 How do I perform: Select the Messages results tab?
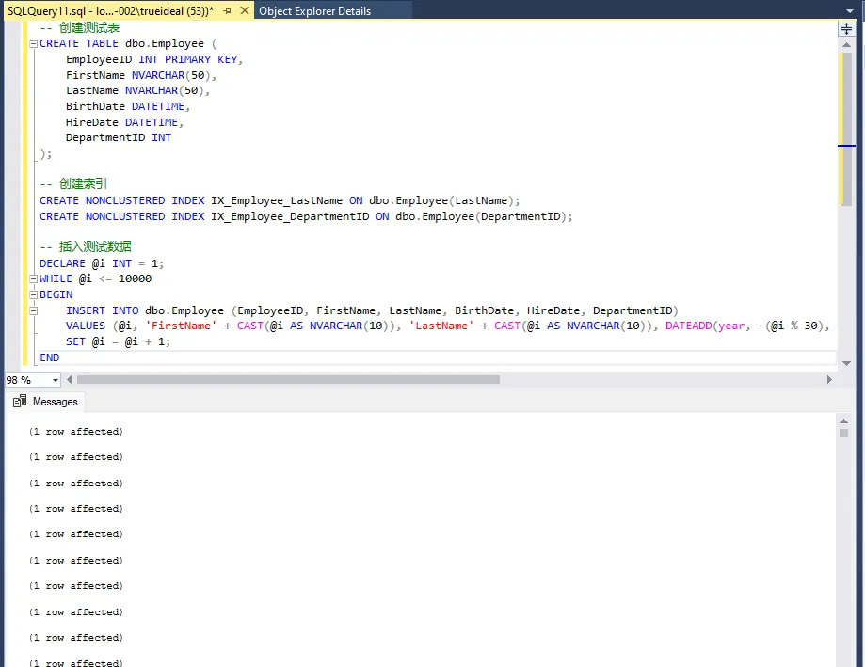point(55,402)
